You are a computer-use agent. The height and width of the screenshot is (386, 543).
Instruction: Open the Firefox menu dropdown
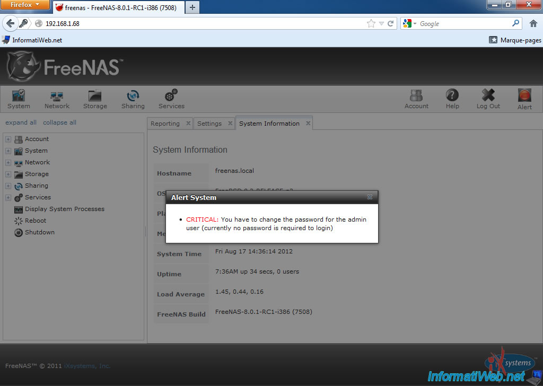click(24, 5)
